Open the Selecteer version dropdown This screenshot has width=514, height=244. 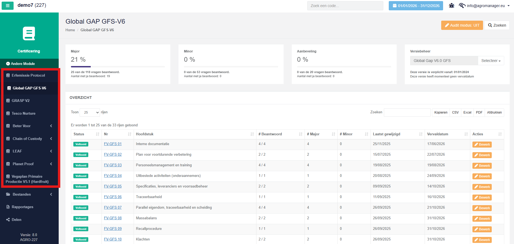click(x=491, y=61)
